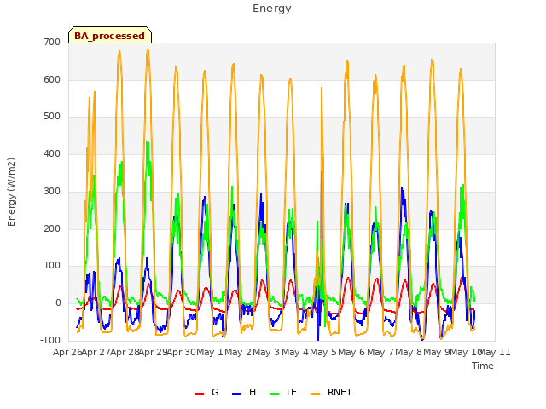Click the 400 y-axis tick label
This screenshot has height=409, width=546.
click(52, 153)
